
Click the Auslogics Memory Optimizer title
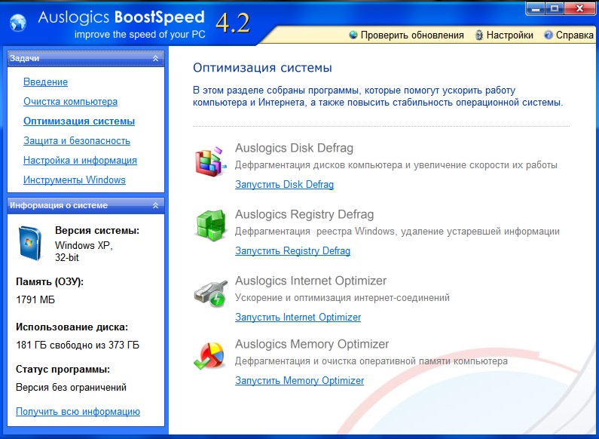312,344
